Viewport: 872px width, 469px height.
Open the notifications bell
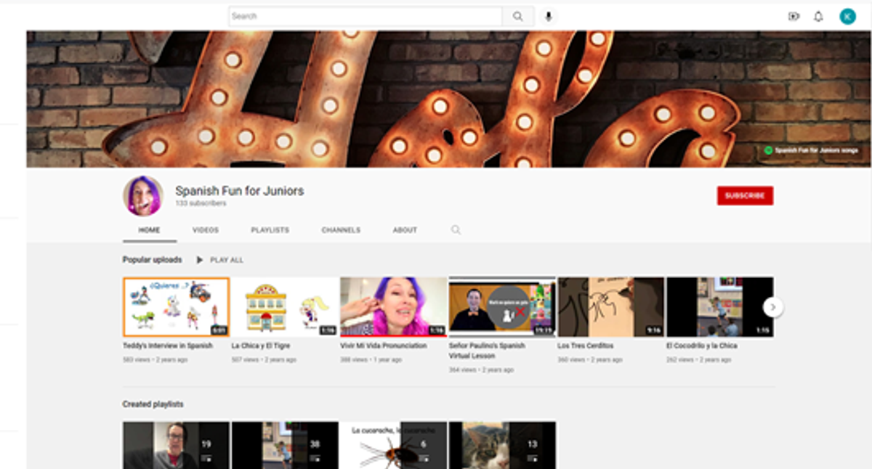pyautogui.click(x=818, y=17)
